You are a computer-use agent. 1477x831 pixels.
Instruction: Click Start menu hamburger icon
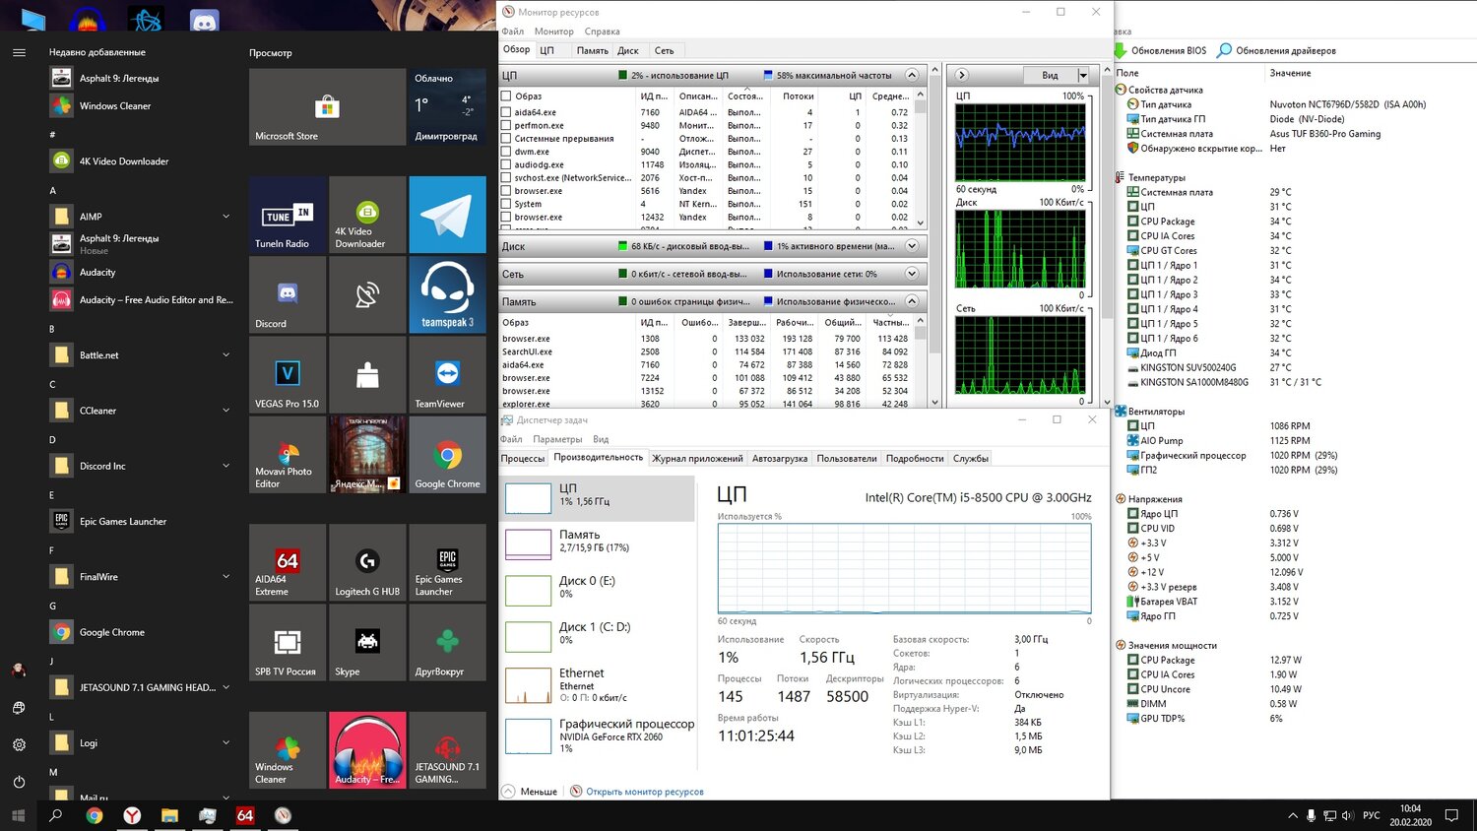[x=19, y=52]
